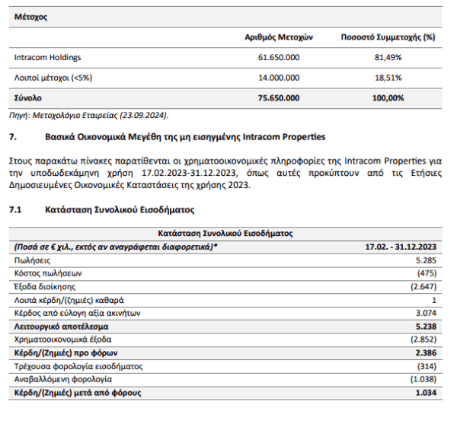
Task: Click the total percentage 100,00%
Action: coord(388,98)
